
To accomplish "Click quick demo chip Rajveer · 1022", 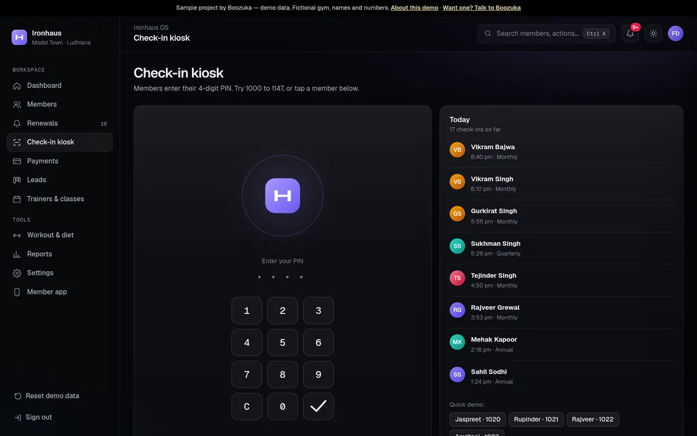I will [x=593, y=420].
